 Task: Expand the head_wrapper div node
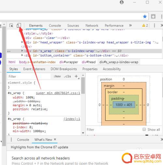22,42
